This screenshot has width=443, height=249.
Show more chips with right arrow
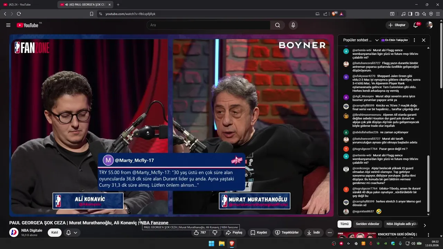point(425,225)
